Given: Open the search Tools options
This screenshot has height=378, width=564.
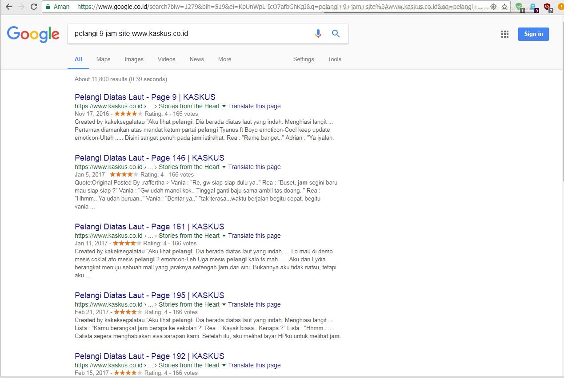Looking at the screenshot, I should (334, 59).
